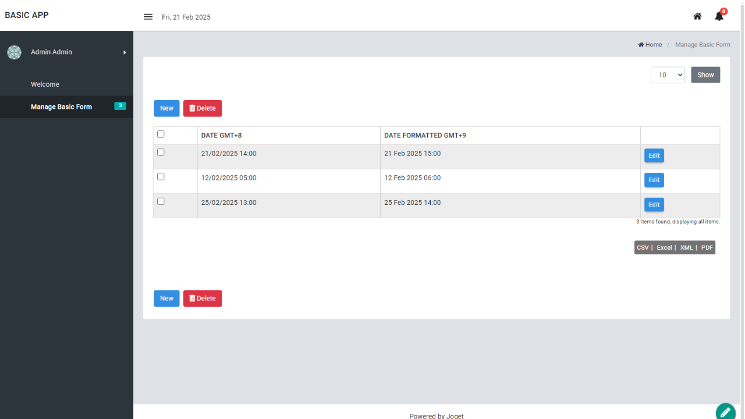This screenshot has height=419, width=745.
Task: Open the green pencil edit mode button
Action: pos(725,412)
